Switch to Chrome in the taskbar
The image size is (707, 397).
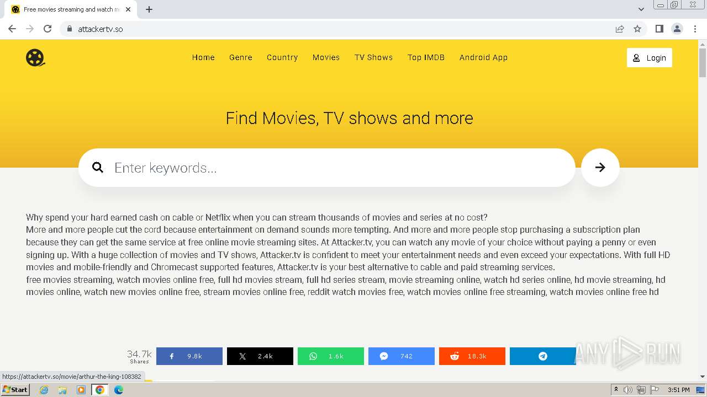[x=100, y=390]
